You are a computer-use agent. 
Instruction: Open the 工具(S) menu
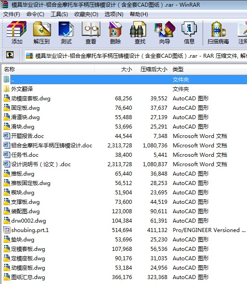[59, 14]
